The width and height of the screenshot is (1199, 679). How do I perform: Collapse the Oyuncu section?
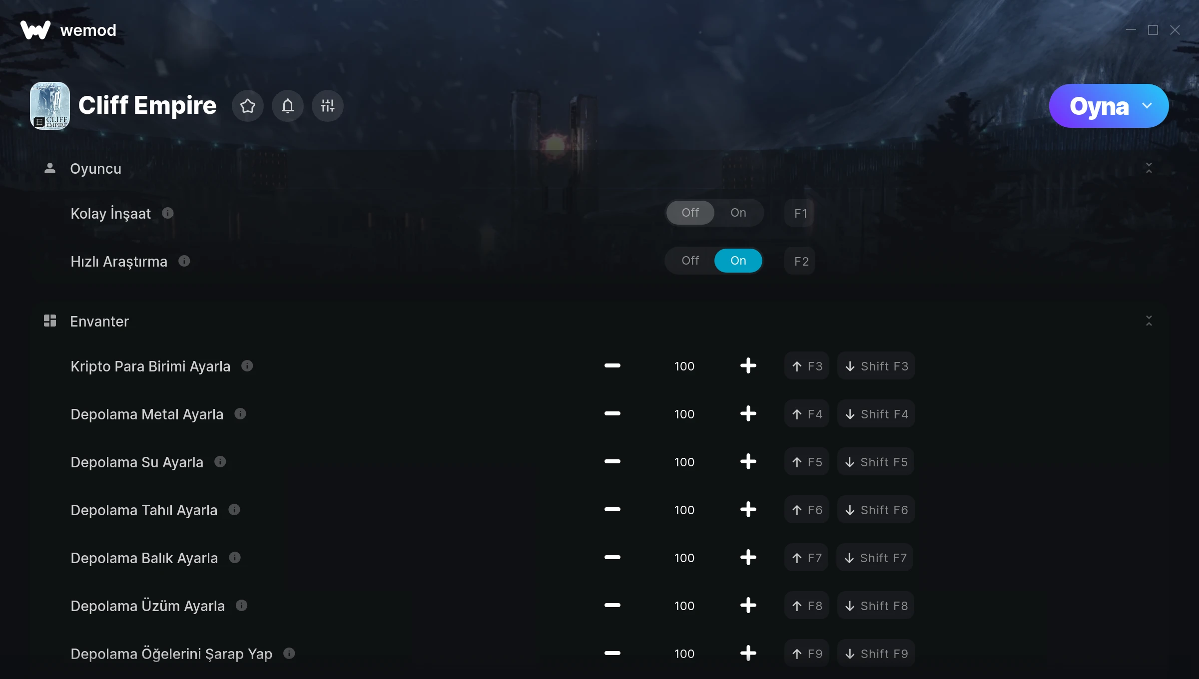click(1149, 168)
